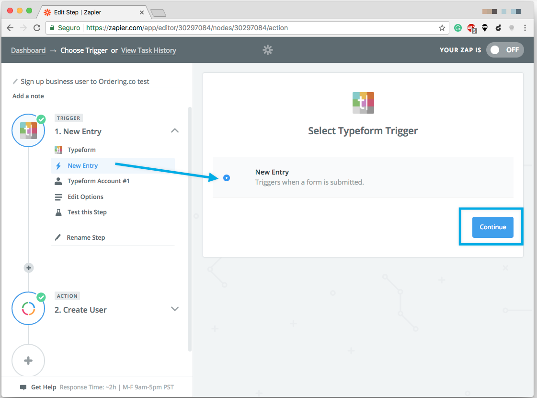
Task: Select the Edit Step | Zapier tab
Action: pos(92,12)
